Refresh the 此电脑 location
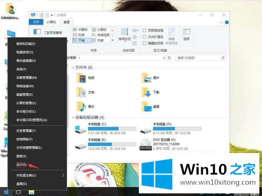The height and width of the screenshot is (196, 262). point(169,58)
